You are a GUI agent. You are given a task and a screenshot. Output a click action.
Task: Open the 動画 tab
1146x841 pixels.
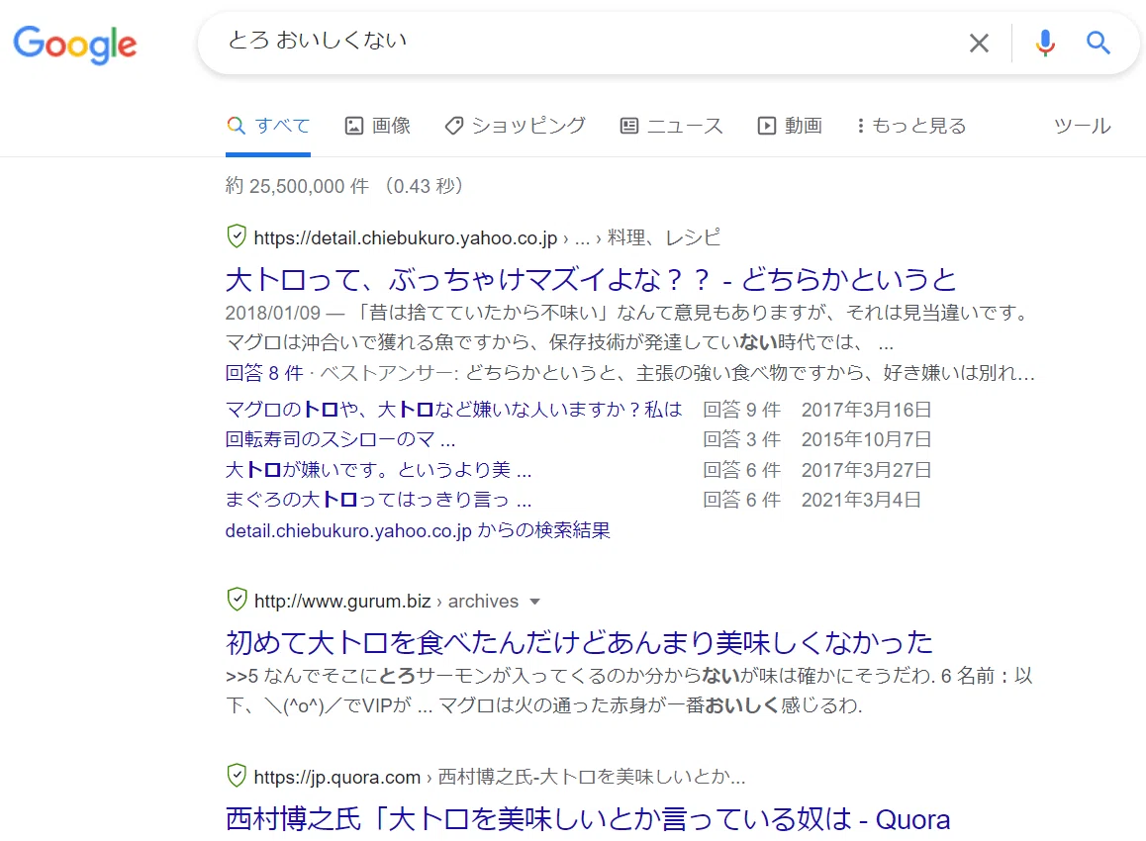click(x=790, y=126)
